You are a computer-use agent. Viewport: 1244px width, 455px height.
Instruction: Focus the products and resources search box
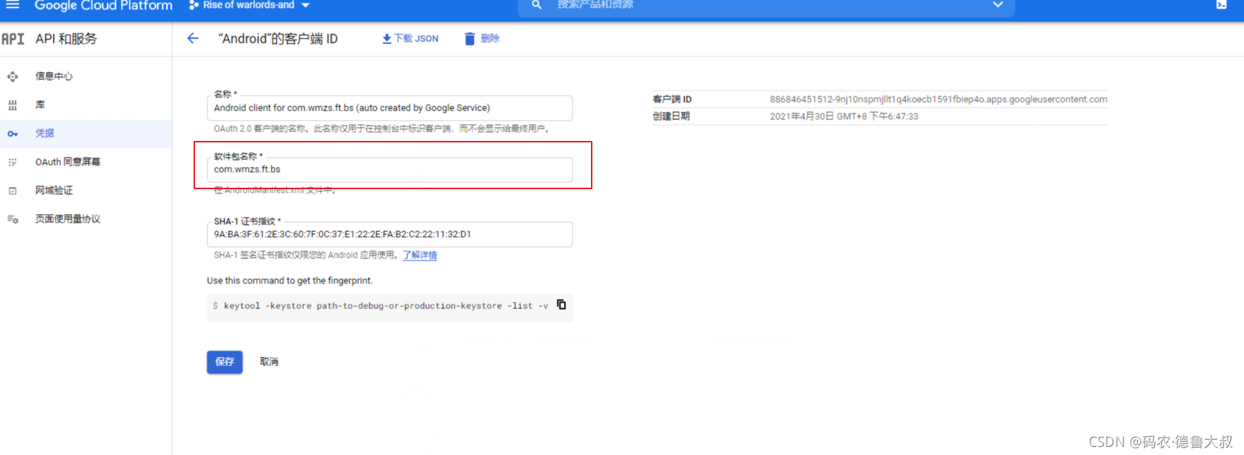767,5
